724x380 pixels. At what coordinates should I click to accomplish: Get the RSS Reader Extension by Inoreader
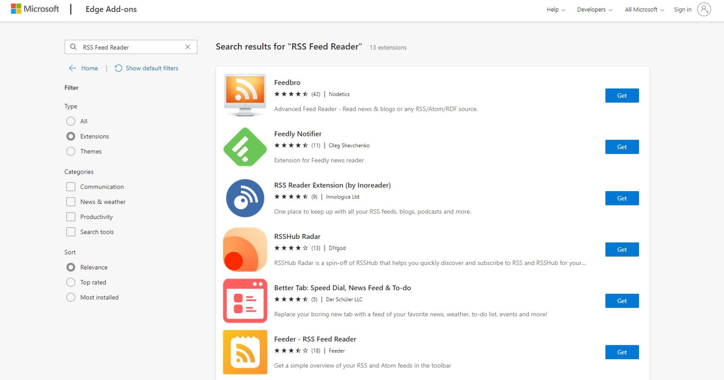pyautogui.click(x=622, y=198)
